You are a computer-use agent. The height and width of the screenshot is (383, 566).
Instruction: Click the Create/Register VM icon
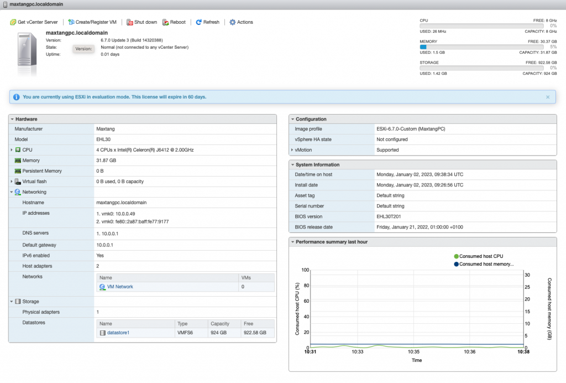(71, 22)
